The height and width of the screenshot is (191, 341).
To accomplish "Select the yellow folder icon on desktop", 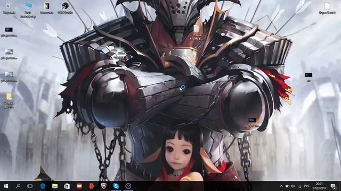I will tap(9, 101).
